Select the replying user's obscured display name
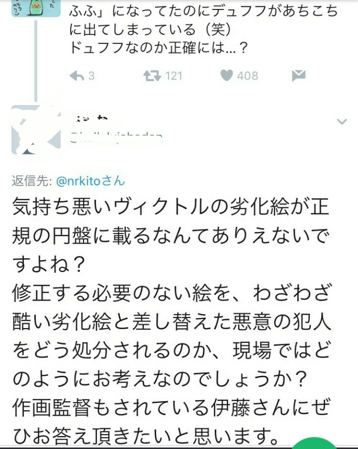 (x=89, y=118)
